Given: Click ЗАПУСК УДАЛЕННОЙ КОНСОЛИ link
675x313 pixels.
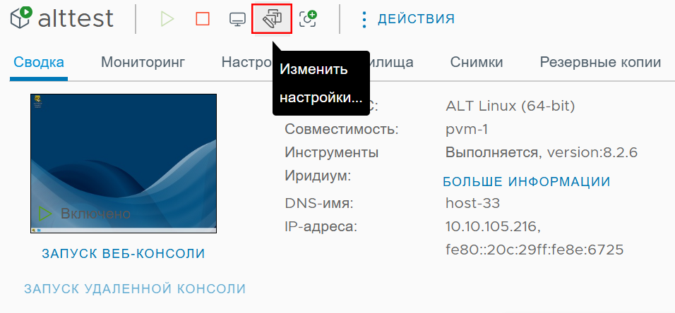Looking at the screenshot, I should click(x=135, y=288).
